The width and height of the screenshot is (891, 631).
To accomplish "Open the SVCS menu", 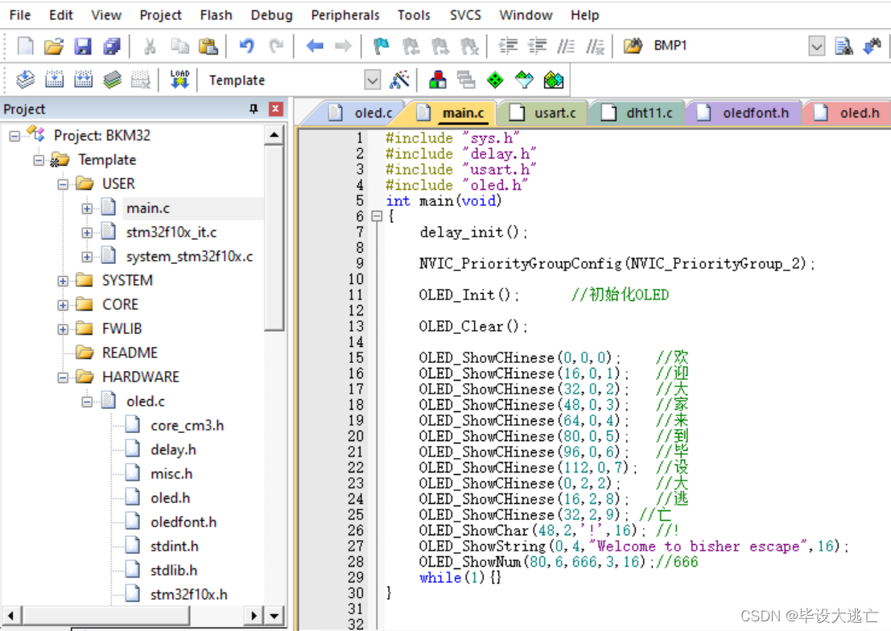I will 465,14.
